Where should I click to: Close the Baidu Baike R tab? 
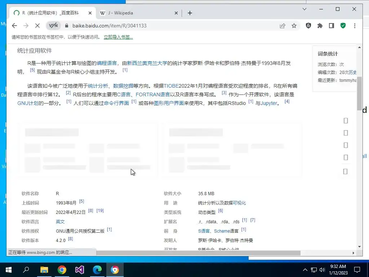pos(90,13)
